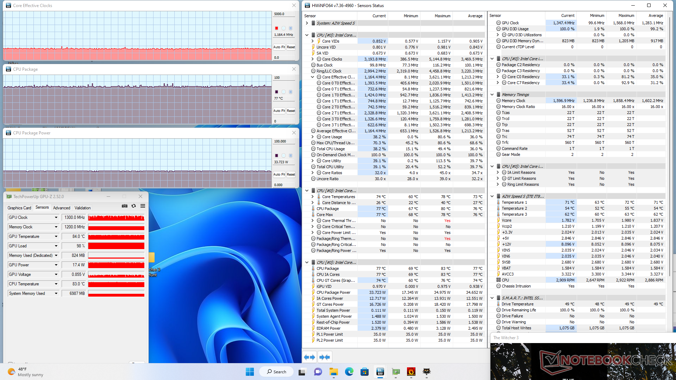Open Task View from the taskbar
Screen dimensions: 676x380
pyautogui.click(x=302, y=372)
